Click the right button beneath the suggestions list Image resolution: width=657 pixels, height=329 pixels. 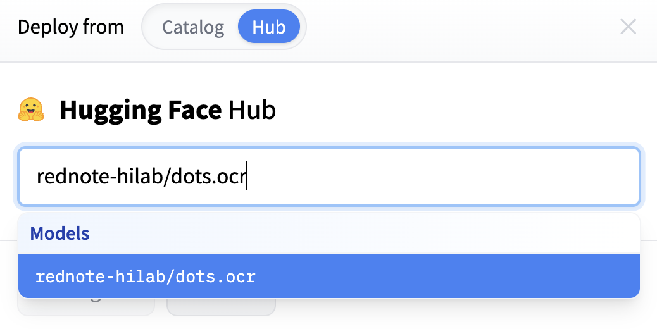click(x=221, y=308)
